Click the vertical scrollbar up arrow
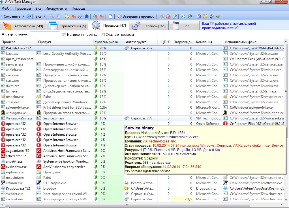This screenshot has width=289, height=208. [x=286, y=41]
